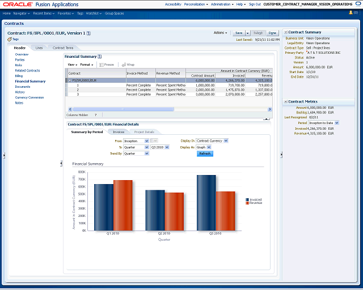Viewport: 363px width, 290px height.
Task: Click the Q1 2010 Revenue bar
Action: [123, 206]
